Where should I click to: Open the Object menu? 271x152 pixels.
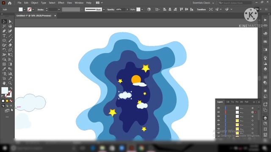[35, 3]
